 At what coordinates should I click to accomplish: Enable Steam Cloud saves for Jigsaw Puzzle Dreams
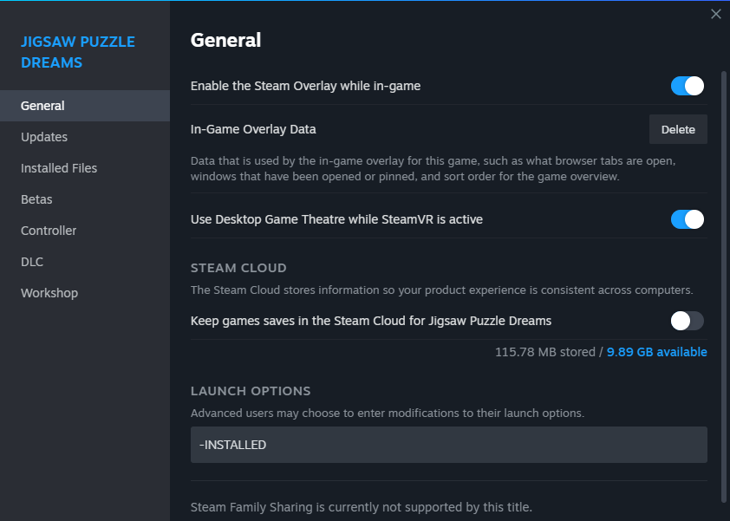pos(688,321)
